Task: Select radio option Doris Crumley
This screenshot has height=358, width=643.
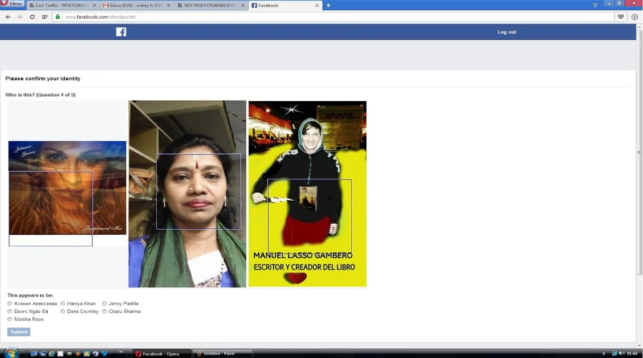Action: tap(63, 311)
